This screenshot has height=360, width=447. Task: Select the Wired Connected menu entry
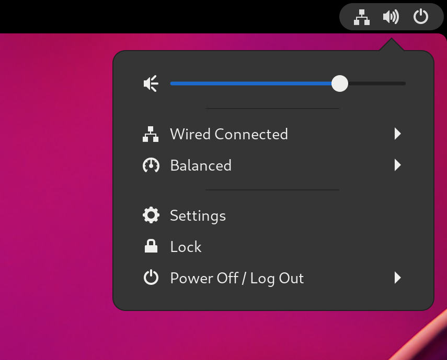(229, 135)
